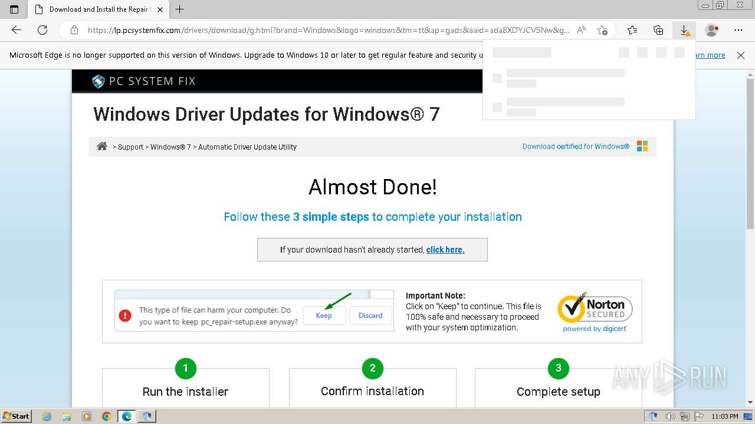Click the address bar URL
Screen dimensions: 755x424
[328, 30]
